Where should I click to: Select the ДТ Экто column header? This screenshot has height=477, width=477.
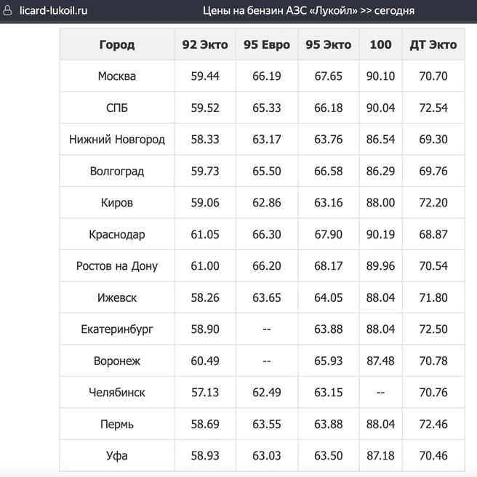pyautogui.click(x=433, y=44)
